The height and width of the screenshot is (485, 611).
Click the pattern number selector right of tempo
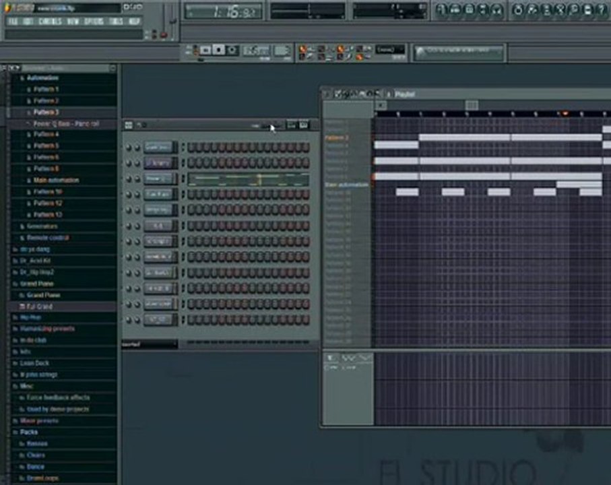tap(282, 51)
